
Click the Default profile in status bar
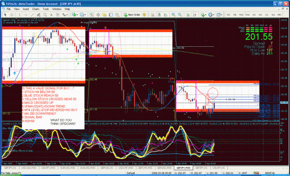pyautogui.click(x=131, y=173)
